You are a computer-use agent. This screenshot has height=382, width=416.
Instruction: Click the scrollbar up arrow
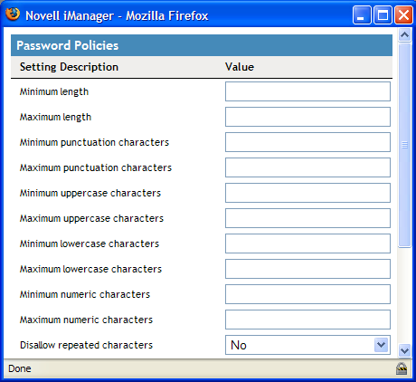pos(404,35)
